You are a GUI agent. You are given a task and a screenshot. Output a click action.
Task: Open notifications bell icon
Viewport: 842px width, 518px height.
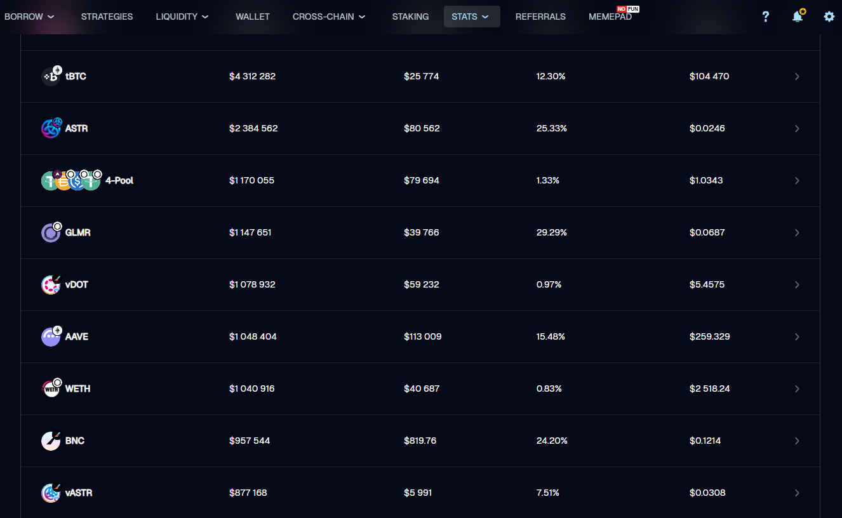click(798, 16)
